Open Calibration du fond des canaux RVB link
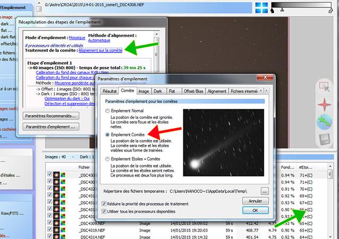 click(x=72, y=73)
